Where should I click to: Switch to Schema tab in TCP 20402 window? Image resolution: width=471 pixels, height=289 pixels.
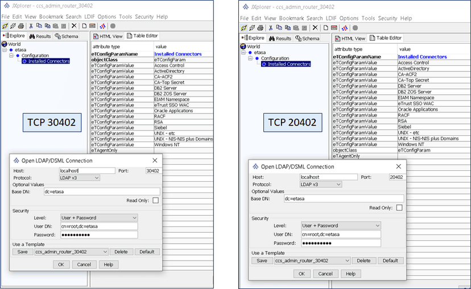click(x=307, y=39)
